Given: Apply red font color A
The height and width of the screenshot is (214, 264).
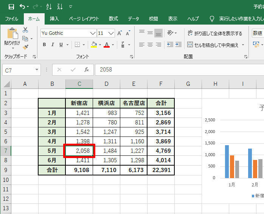Looking at the screenshot, I should point(107,45).
